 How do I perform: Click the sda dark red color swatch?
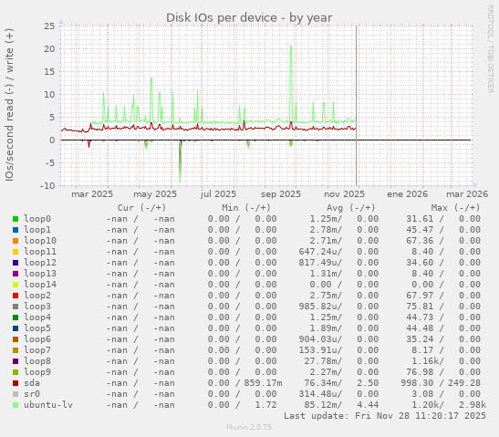click(16, 383)
